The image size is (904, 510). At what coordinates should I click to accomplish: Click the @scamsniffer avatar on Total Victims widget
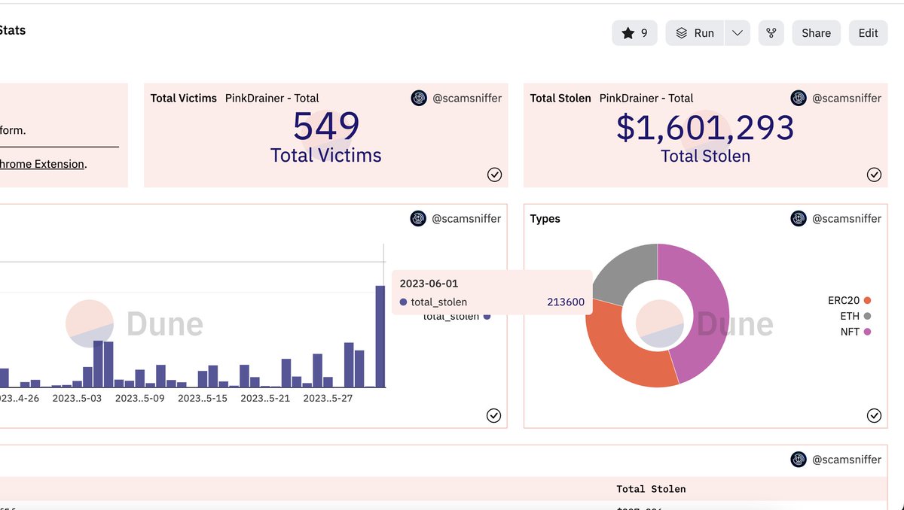(419, 98)
